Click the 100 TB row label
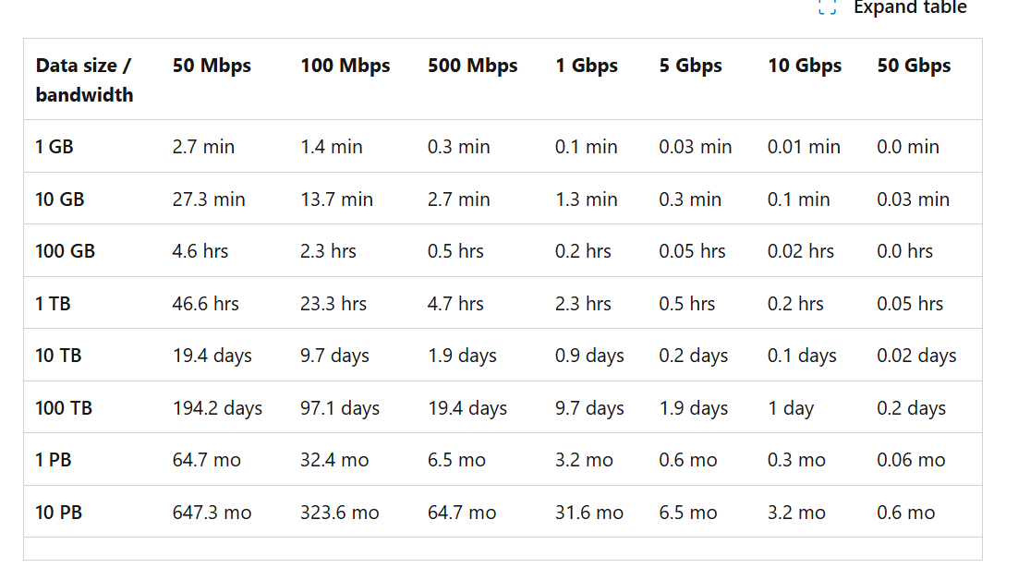The height and width of the screenshot is (568, 1018). point(64,408)
